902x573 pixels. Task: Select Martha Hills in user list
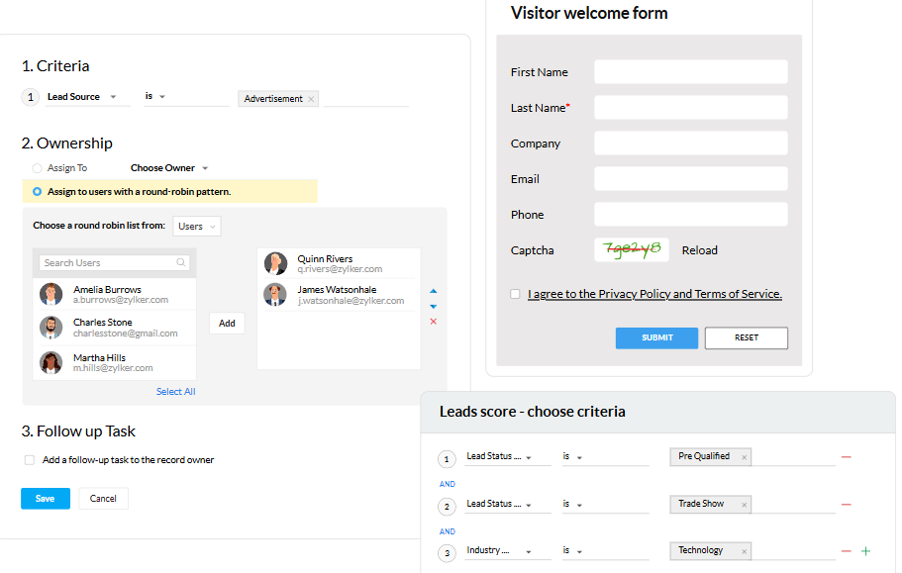[x=115, y=362]
